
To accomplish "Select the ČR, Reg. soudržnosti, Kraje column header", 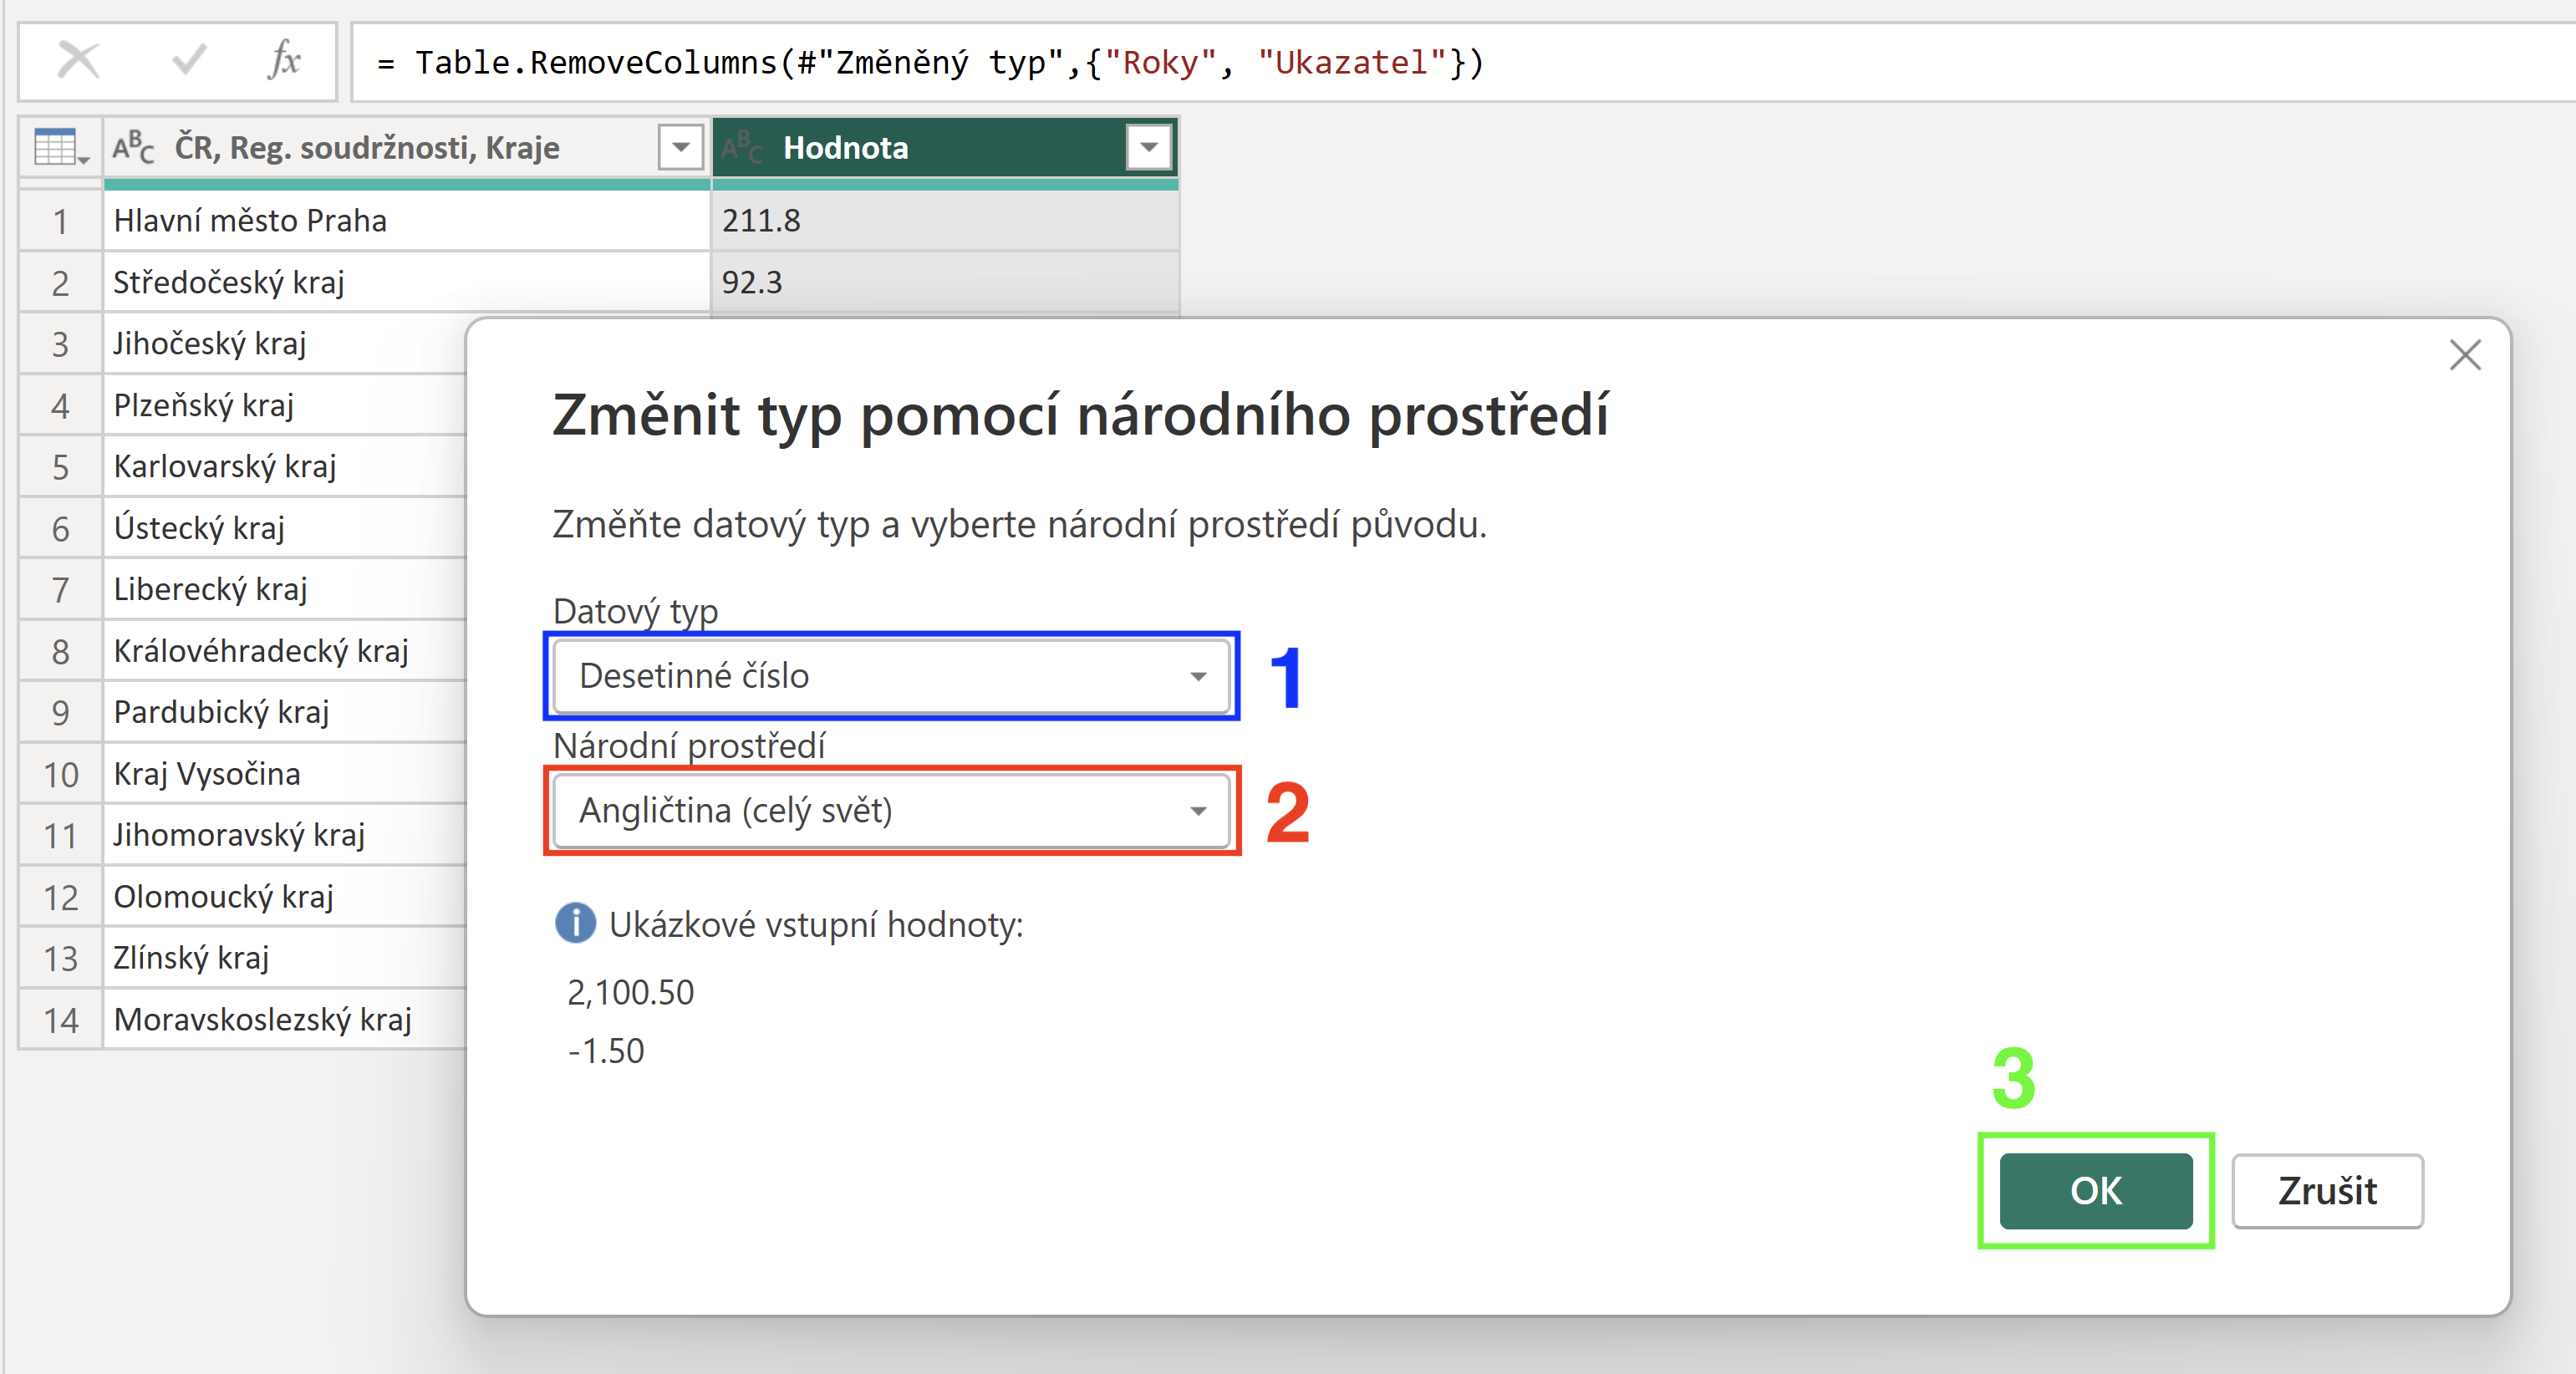I will coord(406,148).
